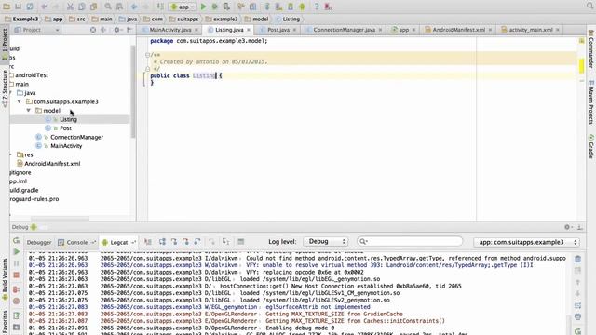Open the Build Variants side panel
Image resolution: width=596 pixels, height=335 pixels.
click(x=5, y=279)
